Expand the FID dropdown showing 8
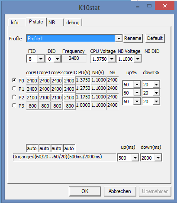 point(41,59)
